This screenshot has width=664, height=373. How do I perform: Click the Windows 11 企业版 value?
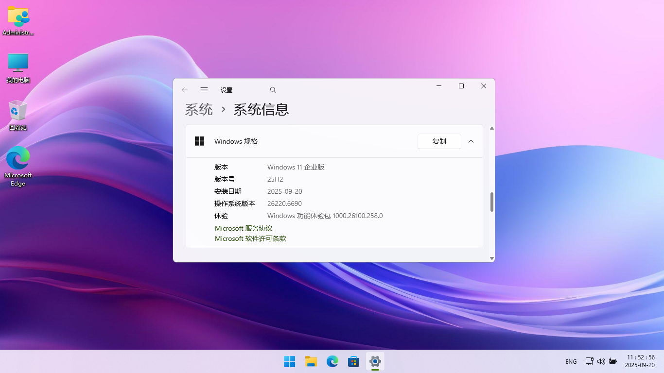296,167
